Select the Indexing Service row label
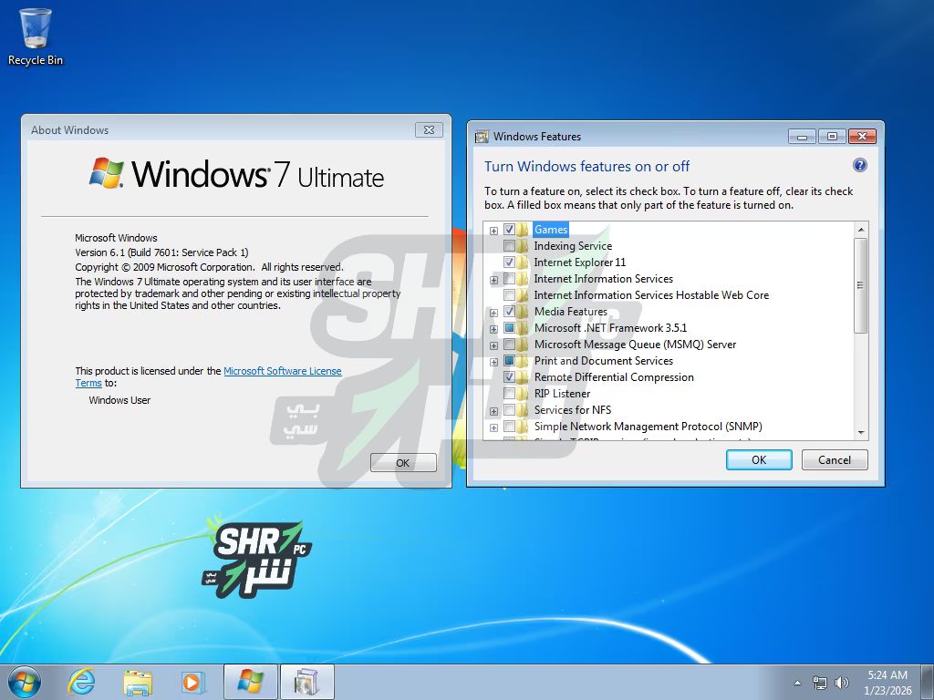The height and width of the screenshot is (700, 934). (x=573, y=246)
